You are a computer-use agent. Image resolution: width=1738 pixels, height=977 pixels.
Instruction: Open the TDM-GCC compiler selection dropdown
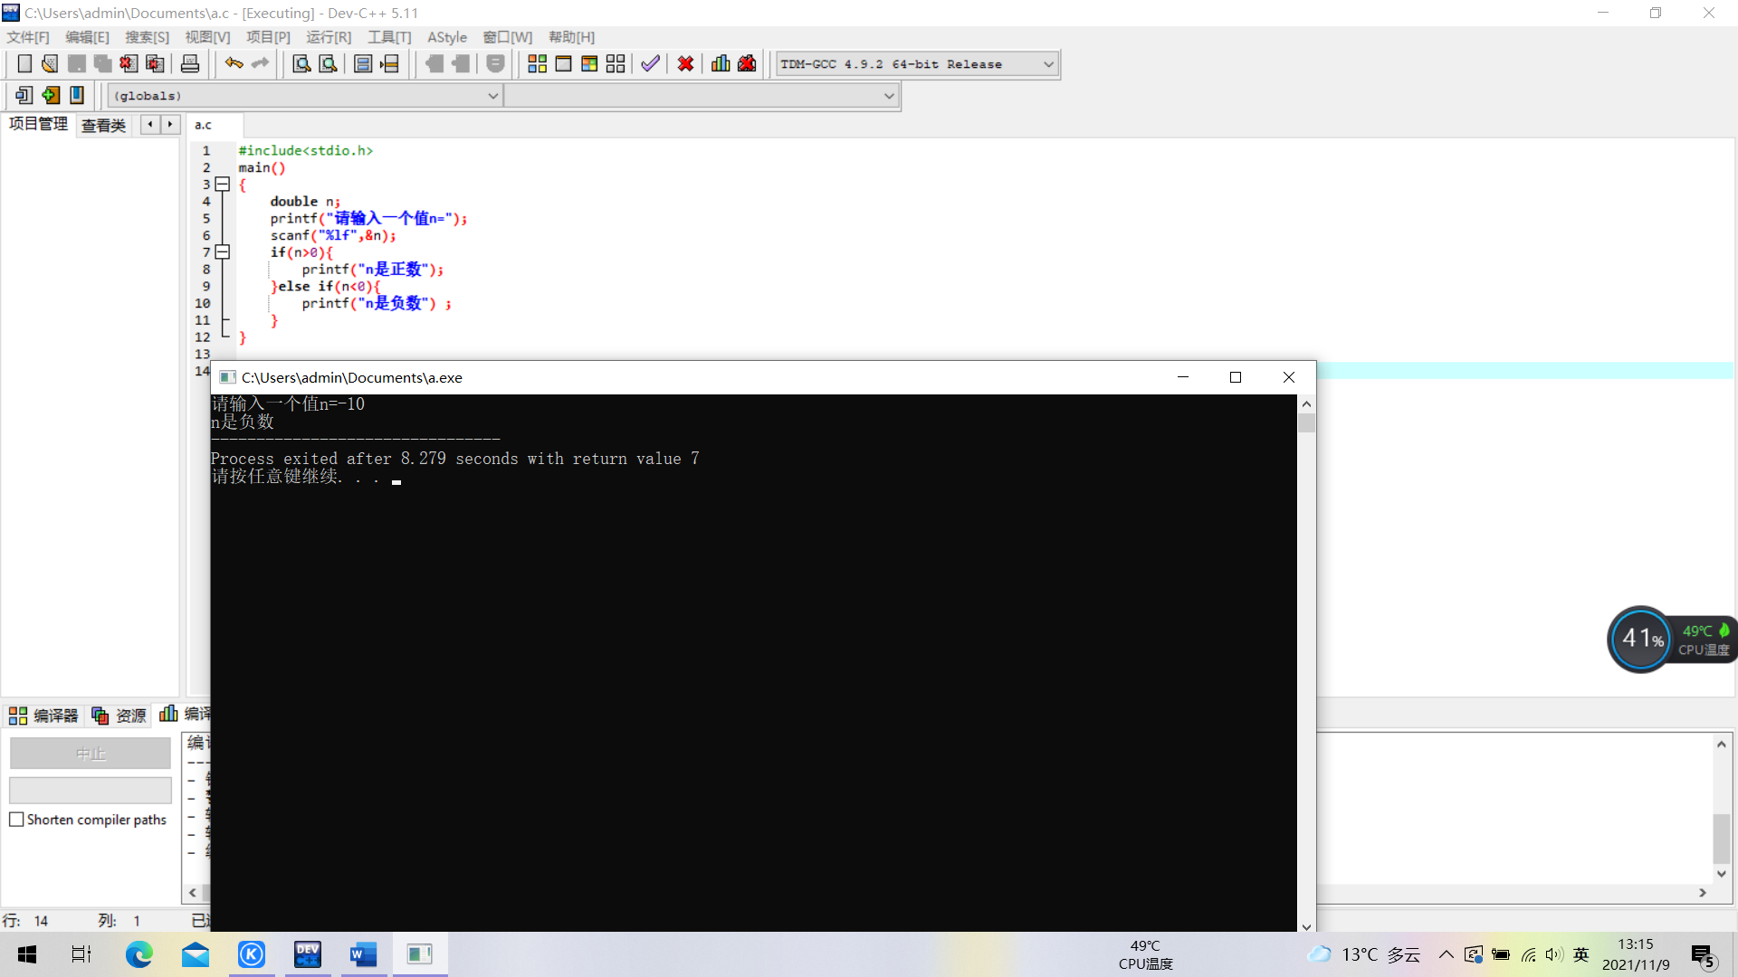[1048, 64]
